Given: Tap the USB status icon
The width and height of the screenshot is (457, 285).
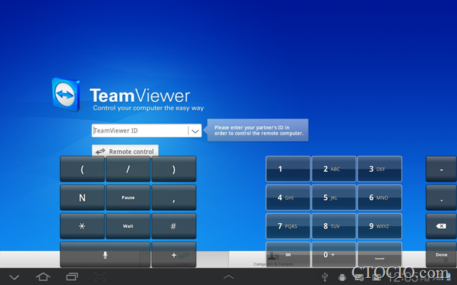Looking at the screenshot, I should 325,277.
